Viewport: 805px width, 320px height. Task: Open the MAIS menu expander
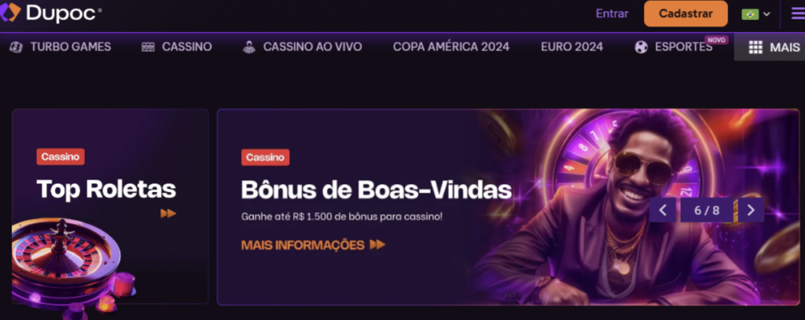click(770, 47)
